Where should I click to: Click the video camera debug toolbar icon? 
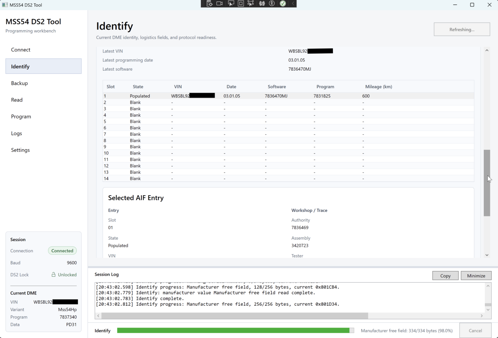(220, 4)
